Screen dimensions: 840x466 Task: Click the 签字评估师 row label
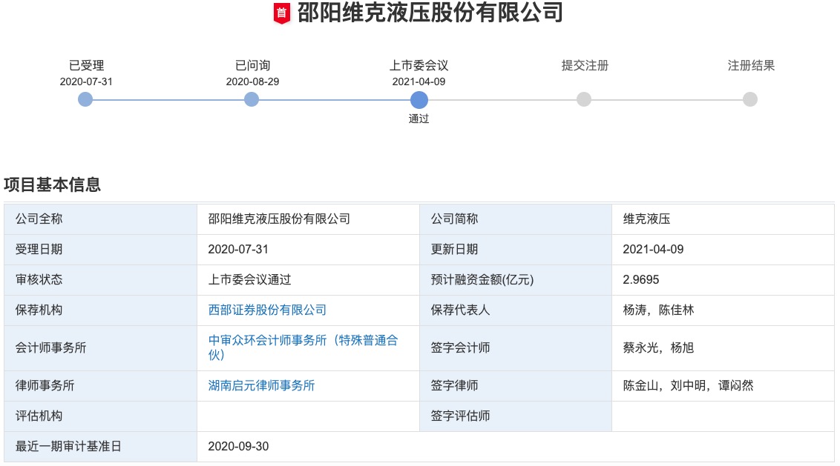click(x=460, y=416)
